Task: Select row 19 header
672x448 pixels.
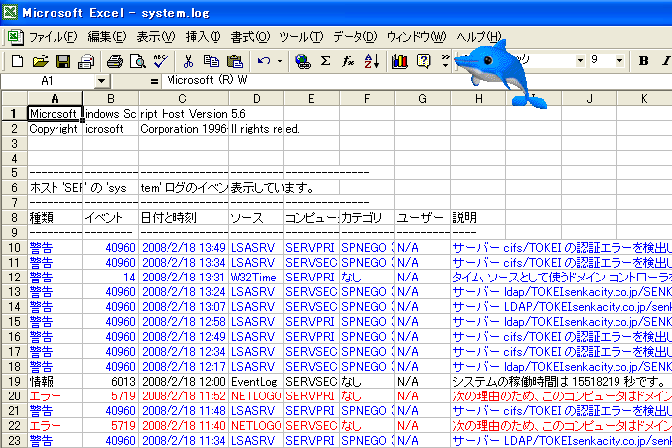Action: [14, 382]
